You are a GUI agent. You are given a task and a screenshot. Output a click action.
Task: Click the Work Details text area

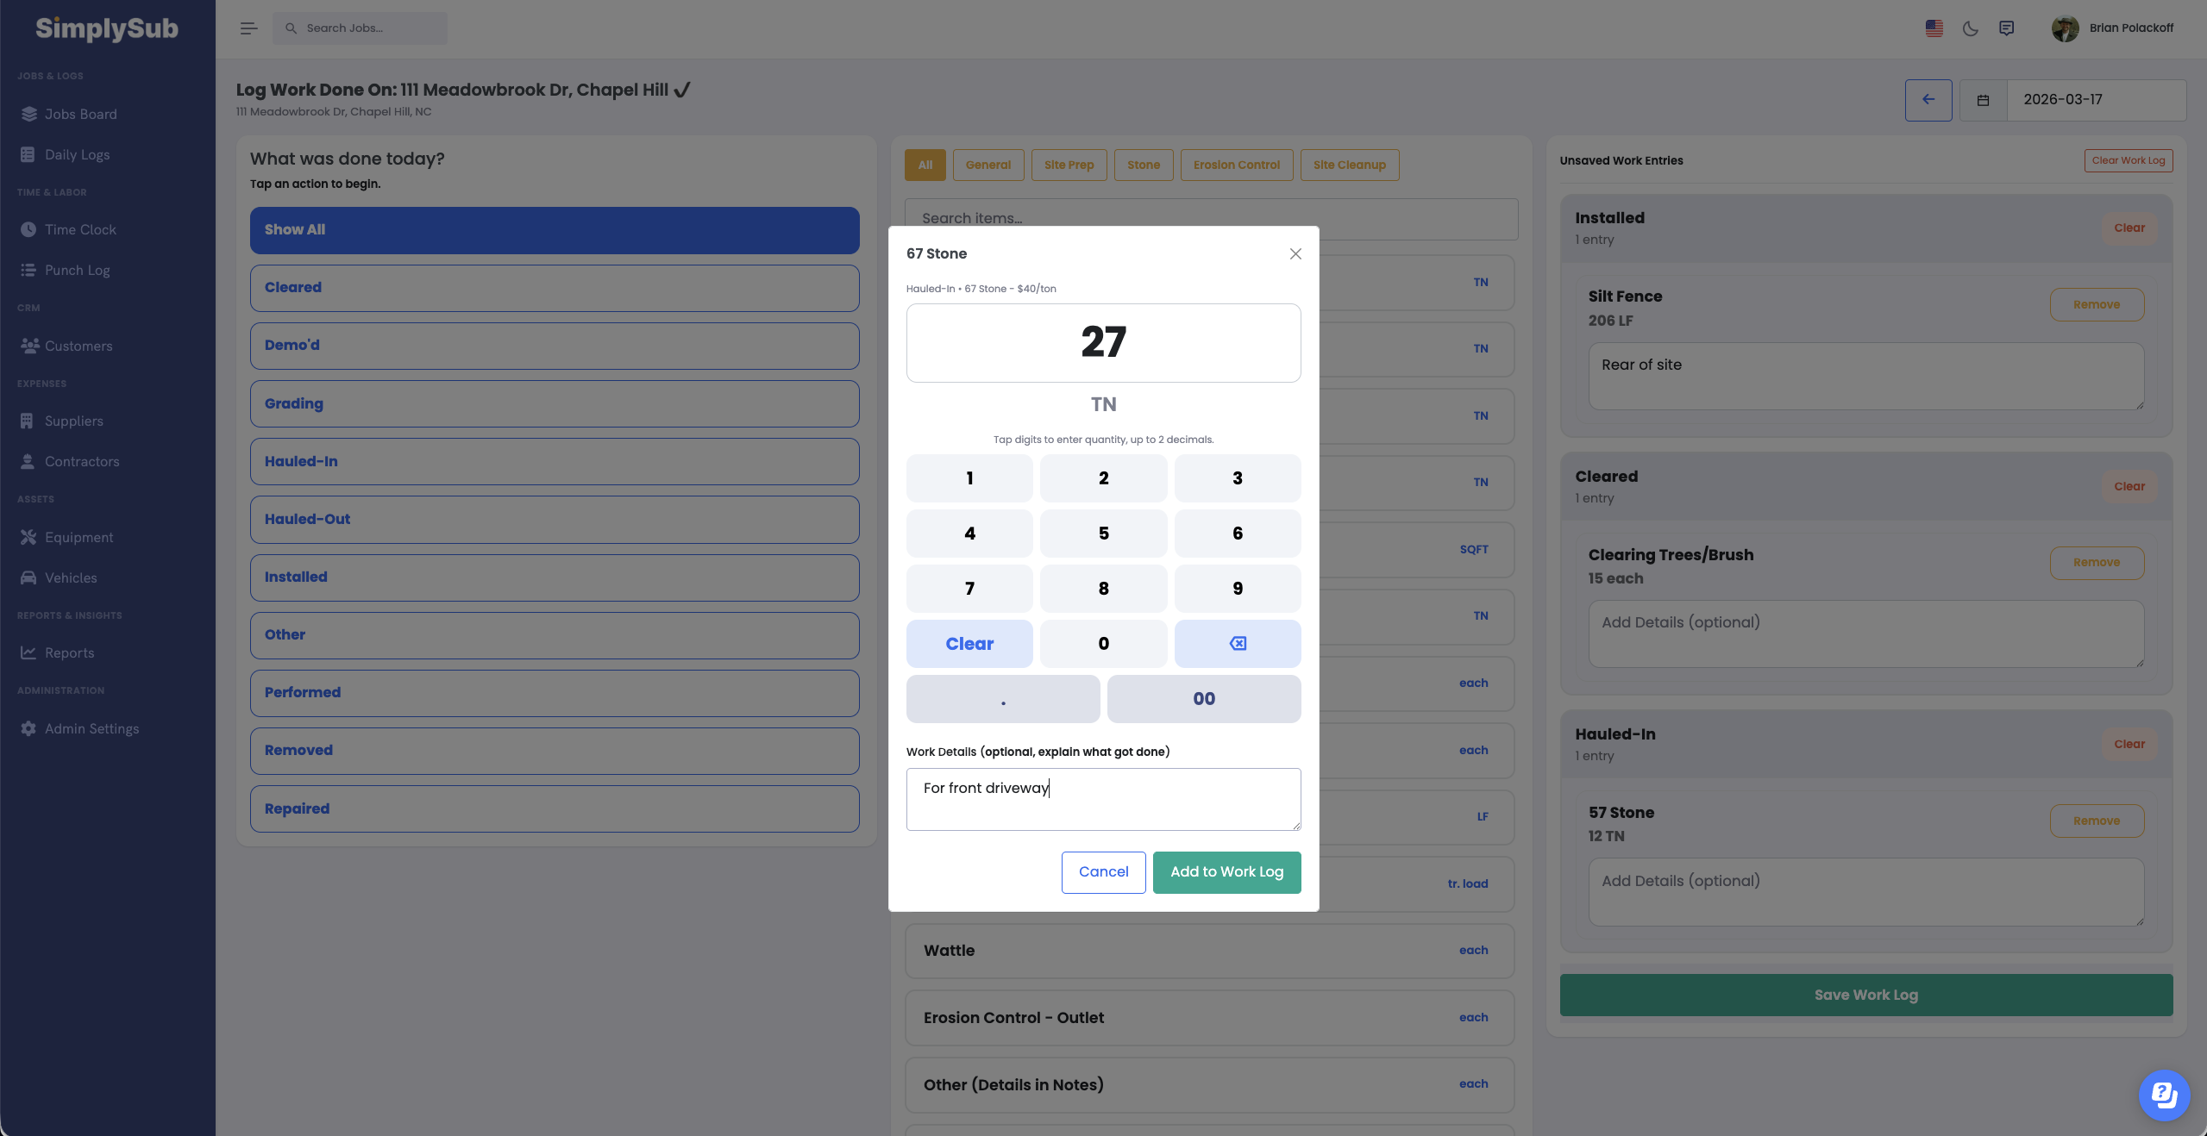click(1103, 799)
